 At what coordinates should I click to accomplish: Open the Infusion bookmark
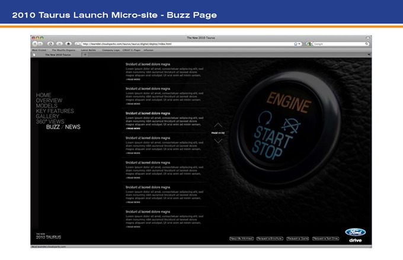(x=148, y=50)
